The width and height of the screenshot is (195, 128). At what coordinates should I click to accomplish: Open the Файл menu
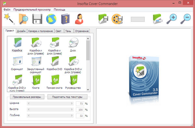point(7,9)
